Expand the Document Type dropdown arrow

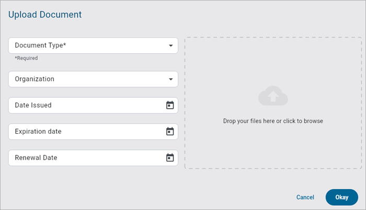pyautogui.click(x=170, y=46)
